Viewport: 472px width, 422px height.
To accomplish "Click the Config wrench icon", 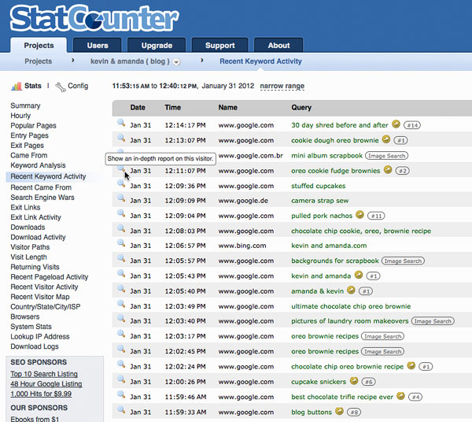I will (x=61, y=87).
